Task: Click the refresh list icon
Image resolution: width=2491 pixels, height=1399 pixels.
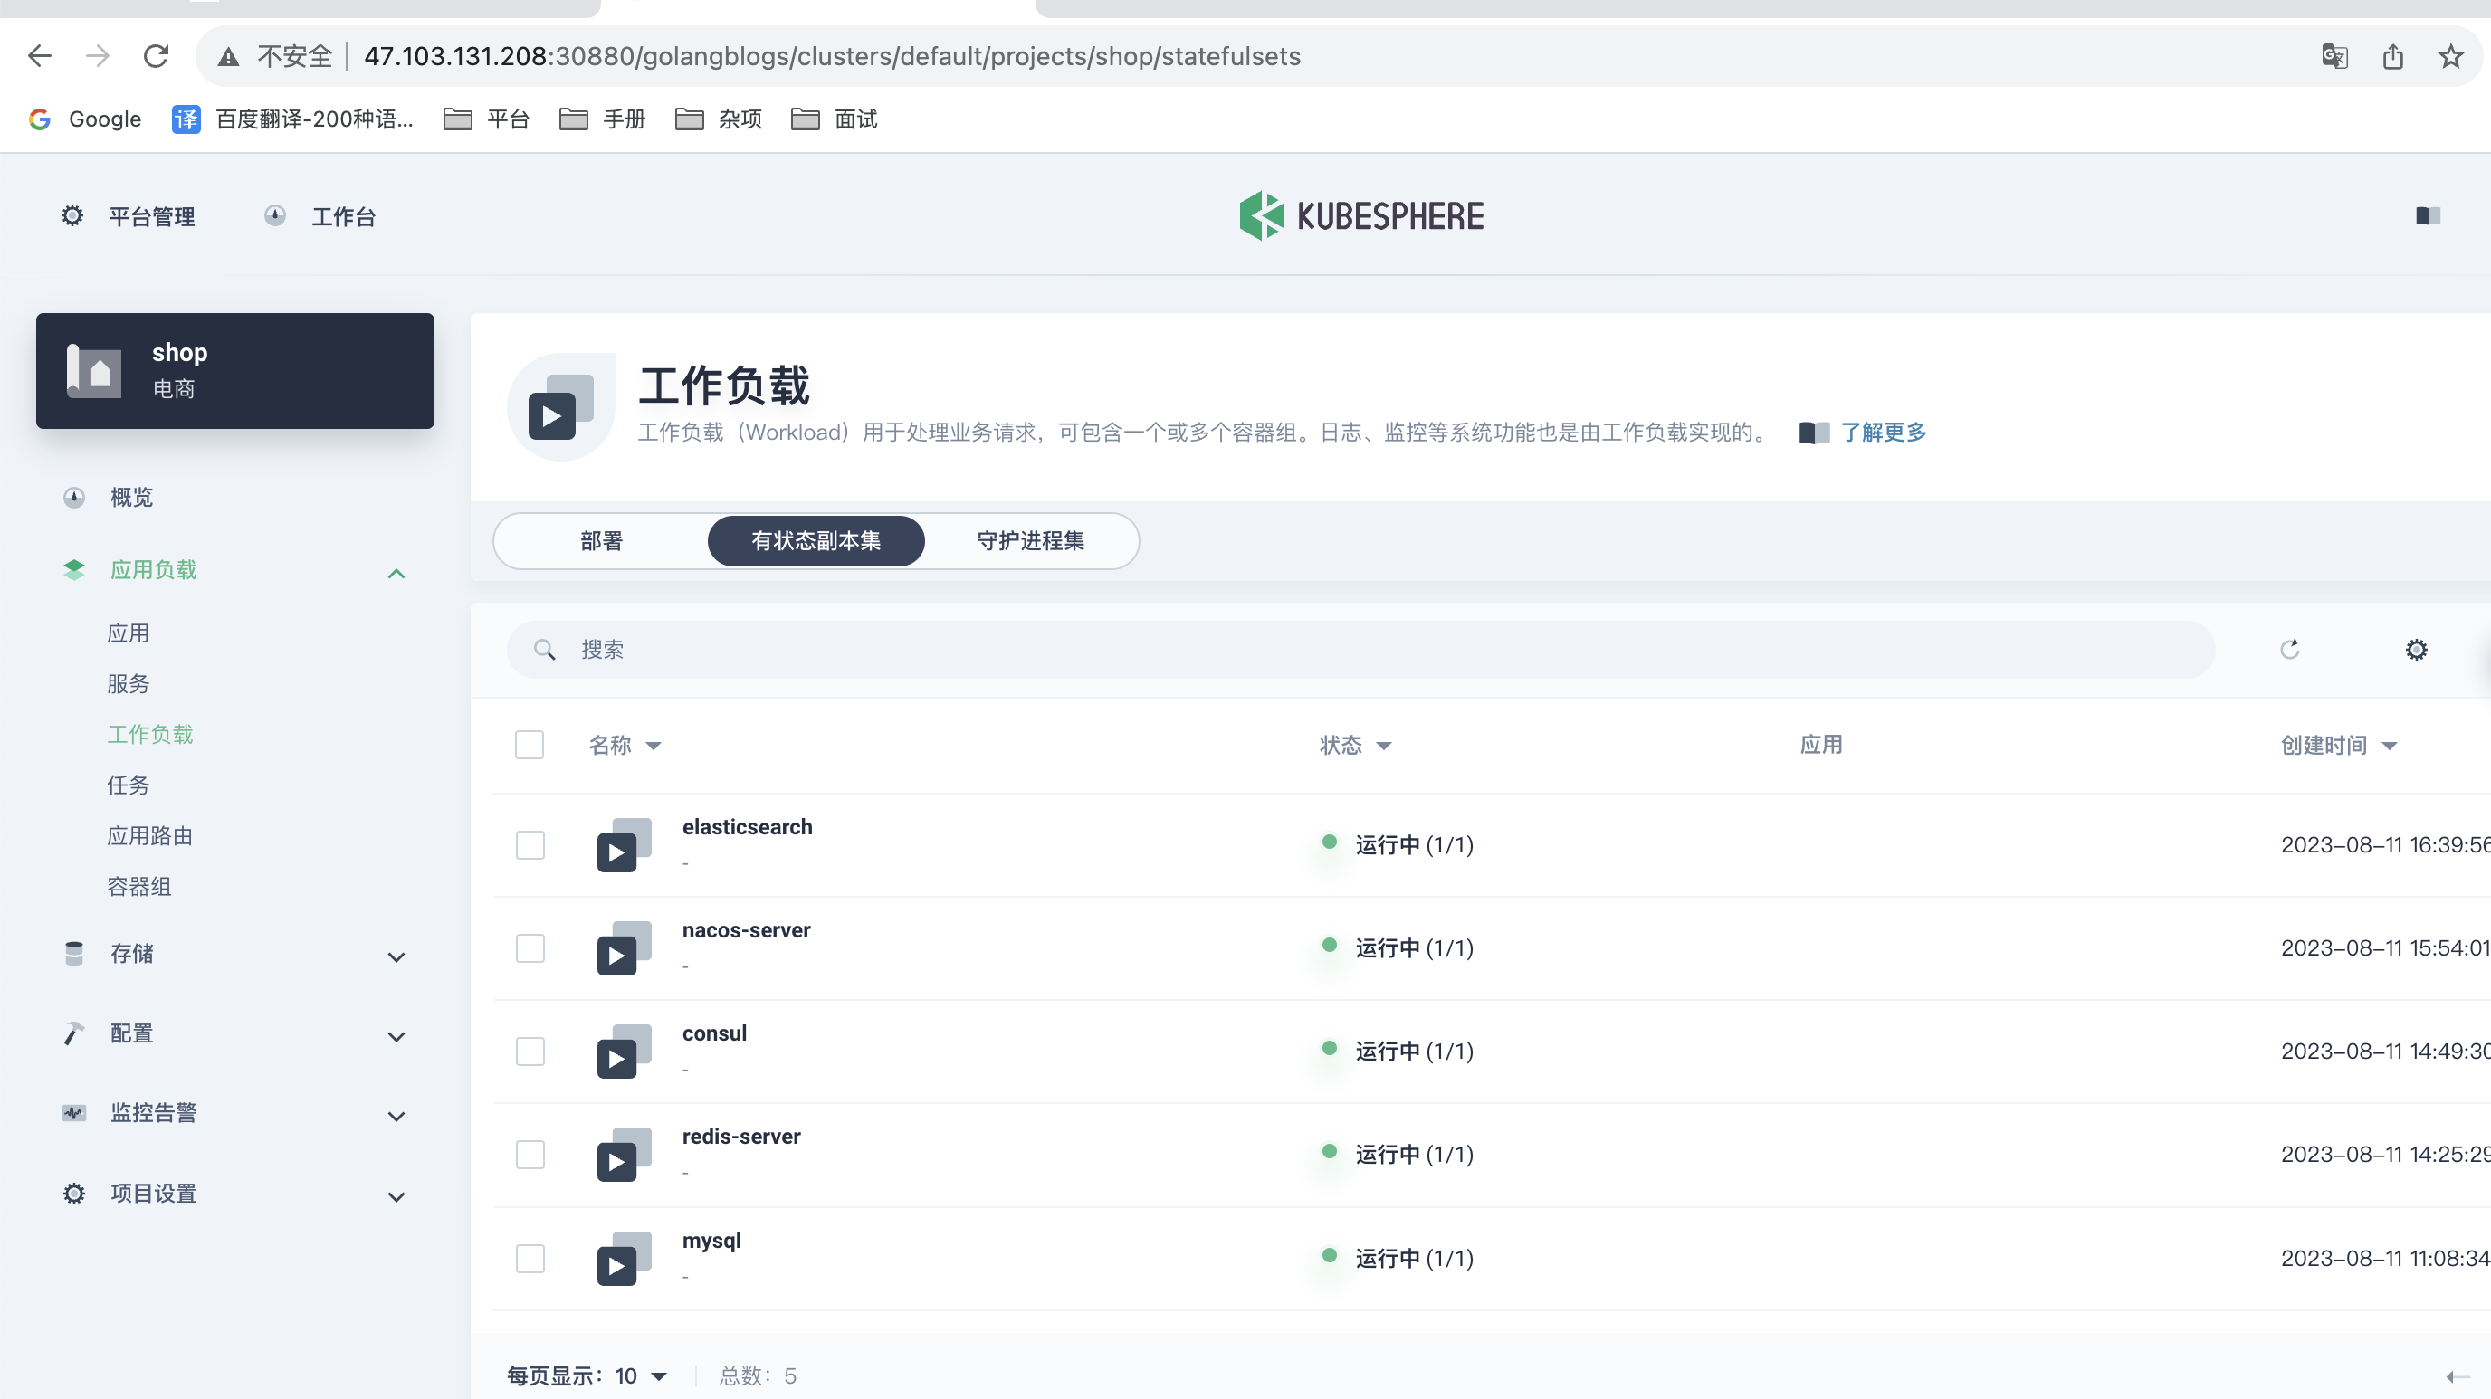Action: [x=2290, y=649]
